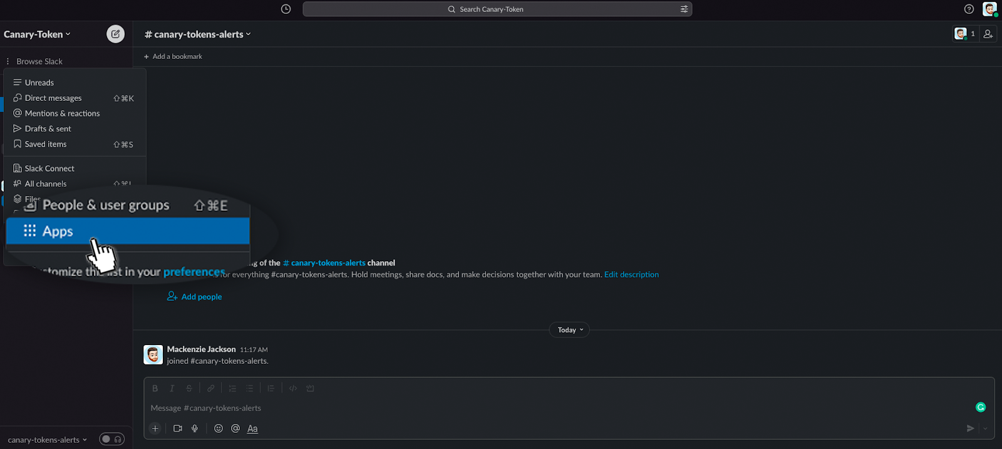Record a video clip

coord(178,428)
